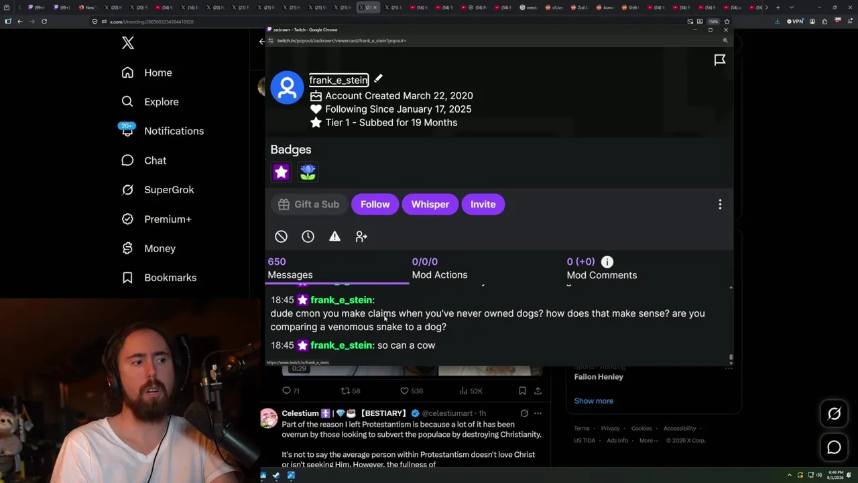The height and width of the screenshot is (483, 858).
Task: Open the Celestium display name link
Action: tap(344, 413)
